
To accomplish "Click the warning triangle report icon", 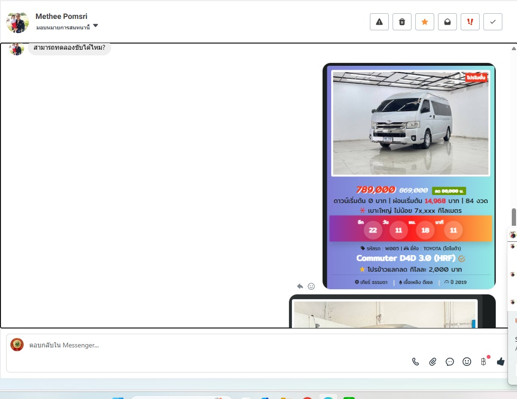I will point(379,22).
